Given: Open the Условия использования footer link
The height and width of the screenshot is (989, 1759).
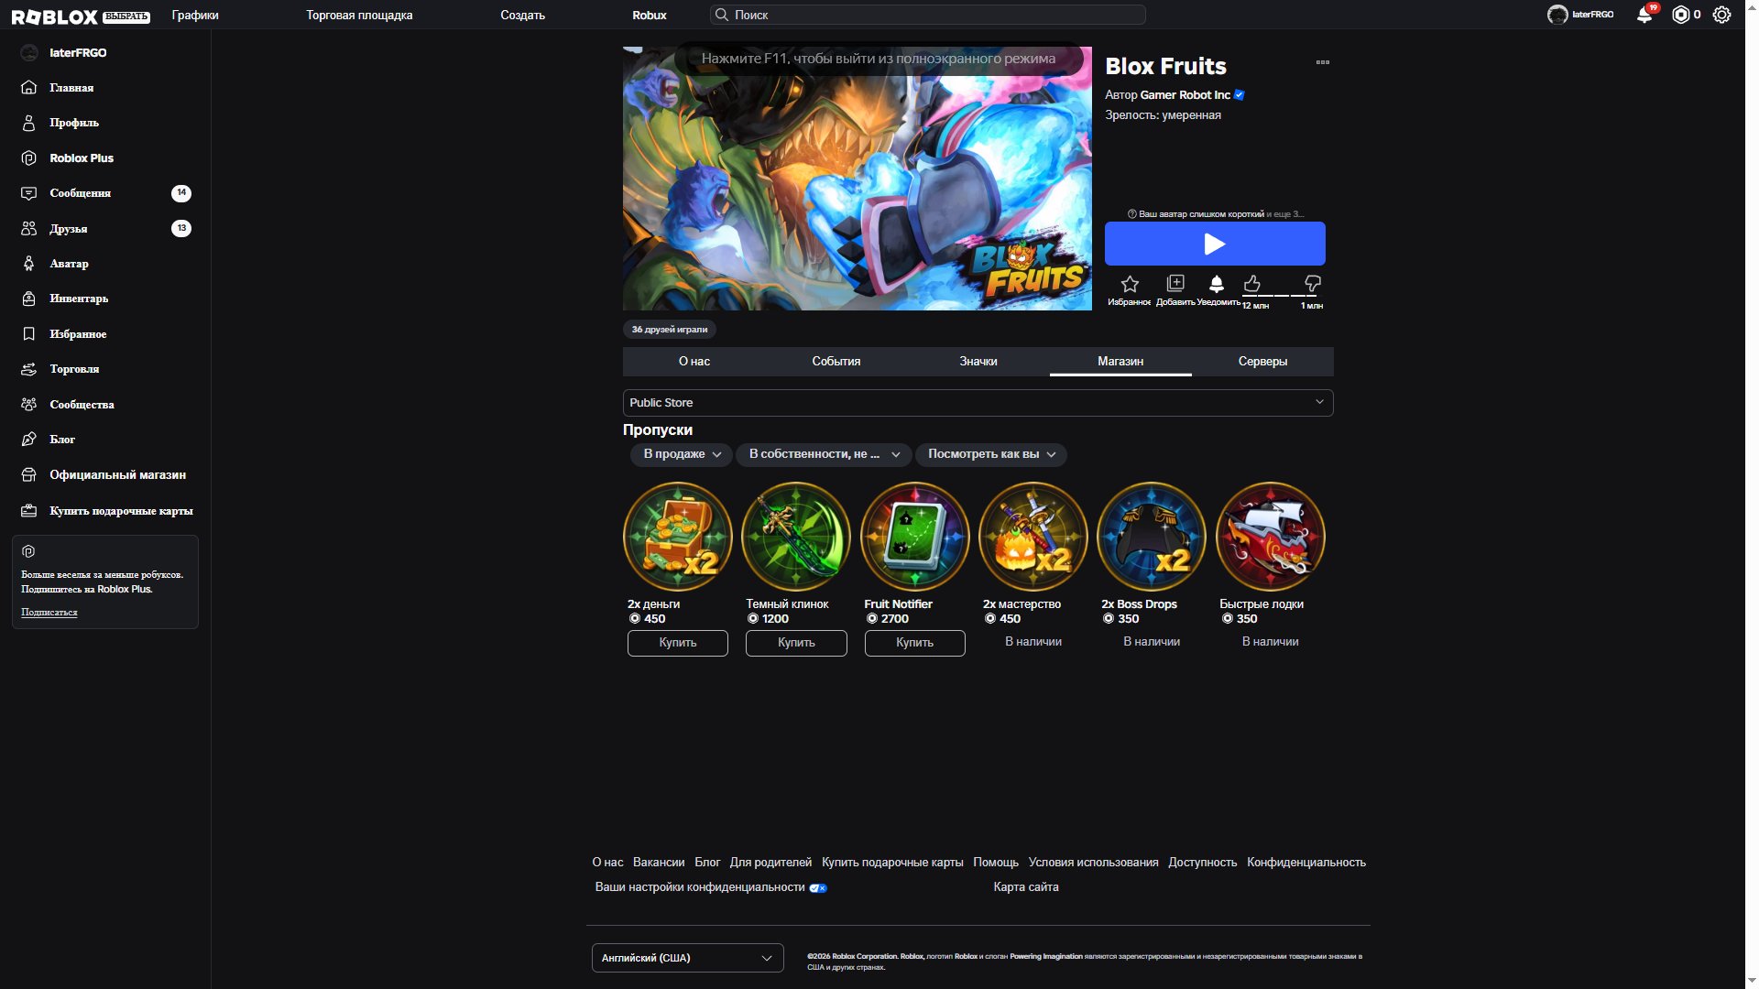Looking at the screenshot, I should (1093, 863).
